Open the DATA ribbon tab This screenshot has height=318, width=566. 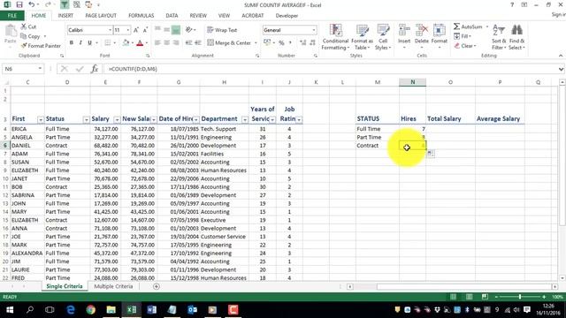click(172, 16)
